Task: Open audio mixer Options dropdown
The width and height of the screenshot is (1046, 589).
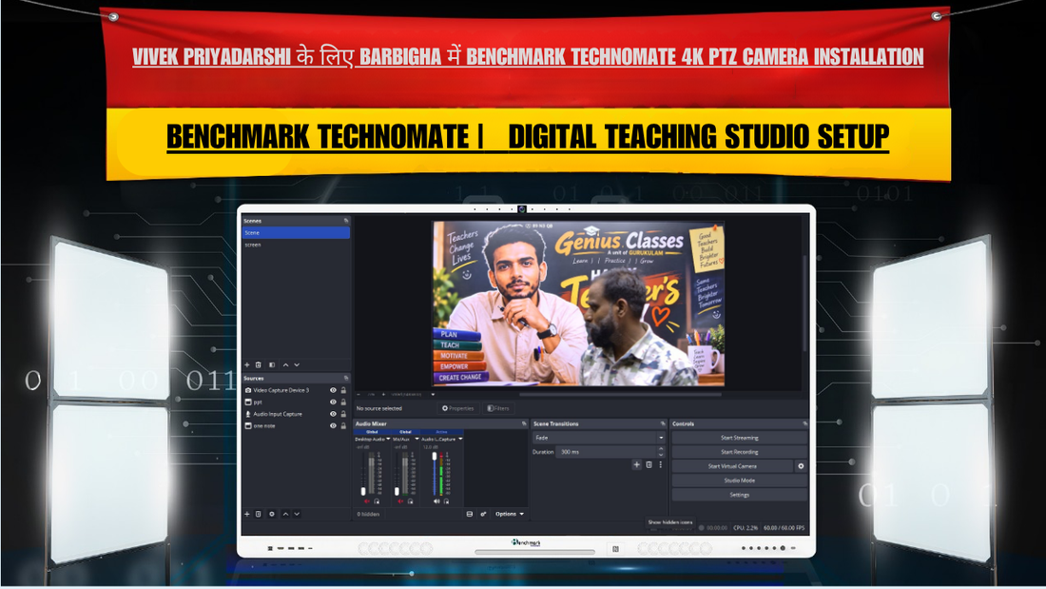Action: click(509, 514)
